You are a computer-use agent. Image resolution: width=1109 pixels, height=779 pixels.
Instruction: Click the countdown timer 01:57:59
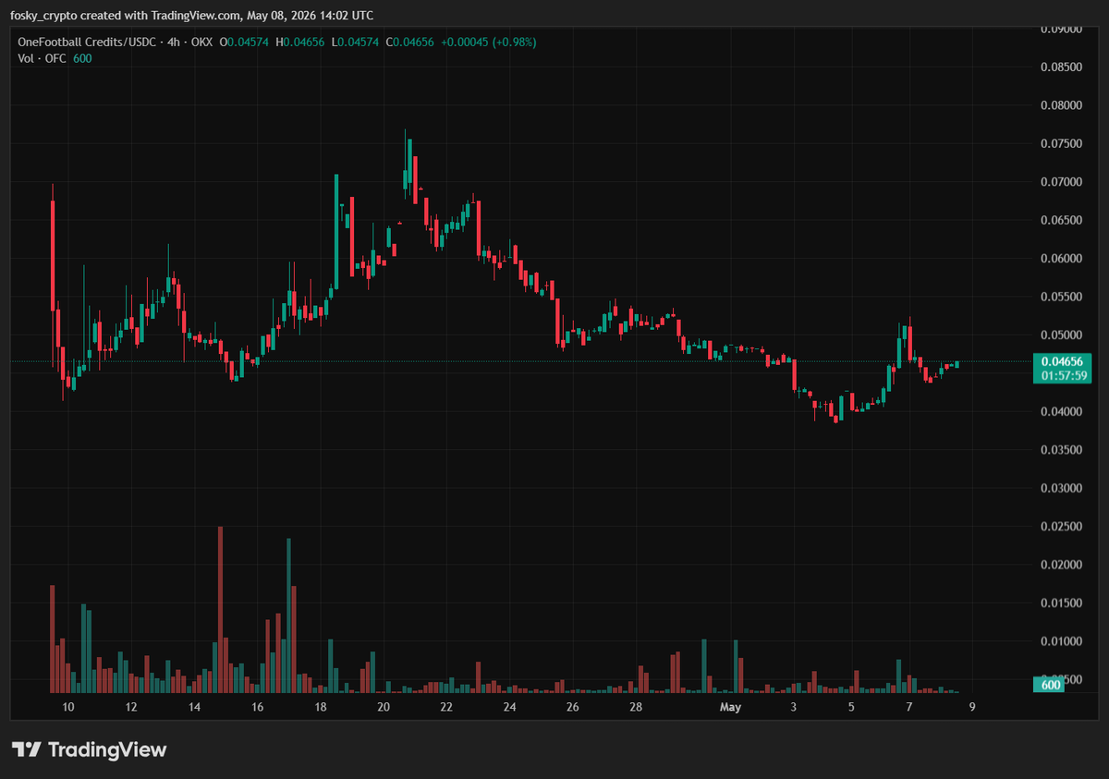pos(1062,375)
